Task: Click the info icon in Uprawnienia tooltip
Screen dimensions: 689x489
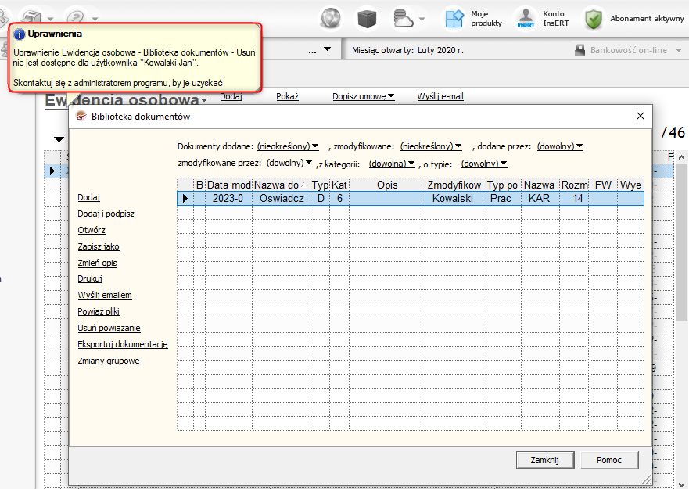Action: (19, 34)
